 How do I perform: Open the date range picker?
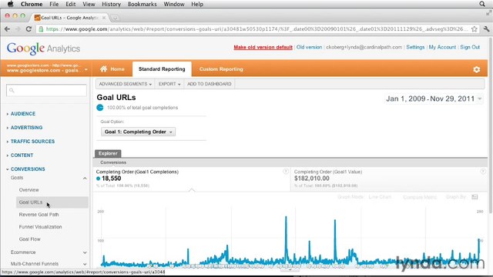pyautogui.click(x=434, y=98)
